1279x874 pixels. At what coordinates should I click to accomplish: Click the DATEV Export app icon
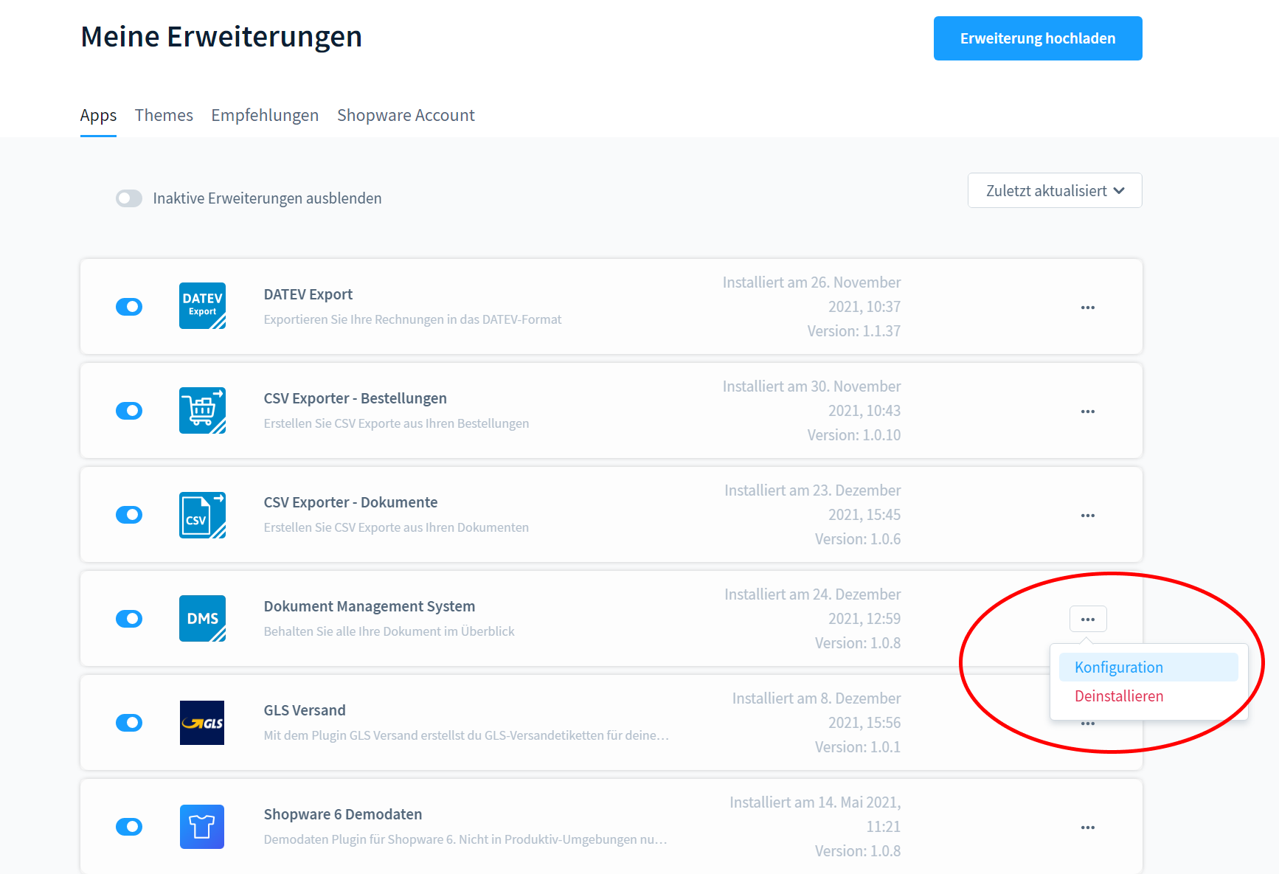[x=202, y=306]
